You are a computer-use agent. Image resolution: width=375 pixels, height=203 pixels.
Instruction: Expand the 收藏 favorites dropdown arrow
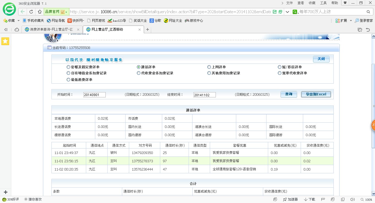[18, 21]
